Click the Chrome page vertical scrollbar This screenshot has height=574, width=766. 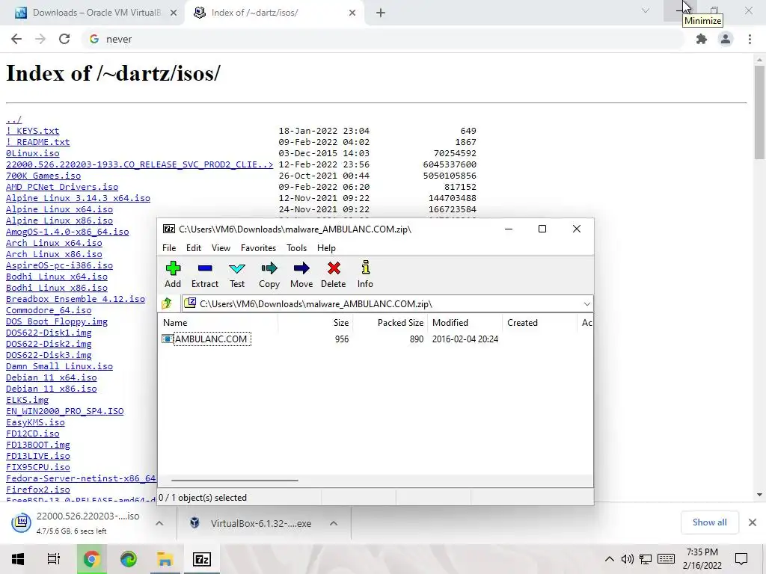tap(759, 112)
